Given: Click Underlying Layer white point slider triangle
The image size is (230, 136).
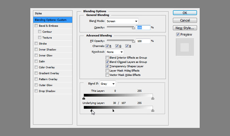Looking at the screenshot, I should click(x=153, y=110).
